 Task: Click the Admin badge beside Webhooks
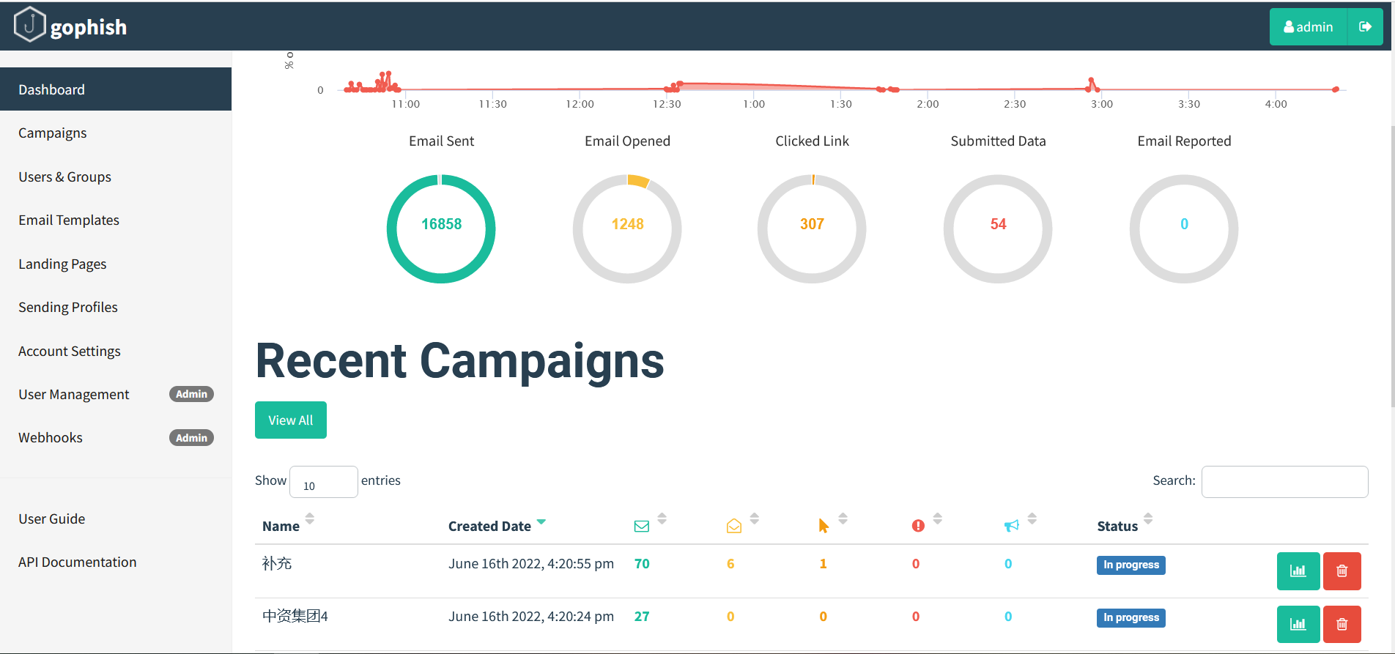(191, 438)
